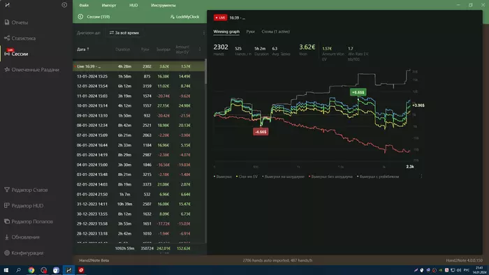
Task: Toggle the Олл-ин EV line in legend
Action: pos(247,177)
